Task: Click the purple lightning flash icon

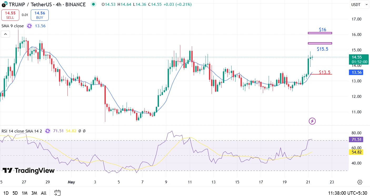Action: click(312, 121)
